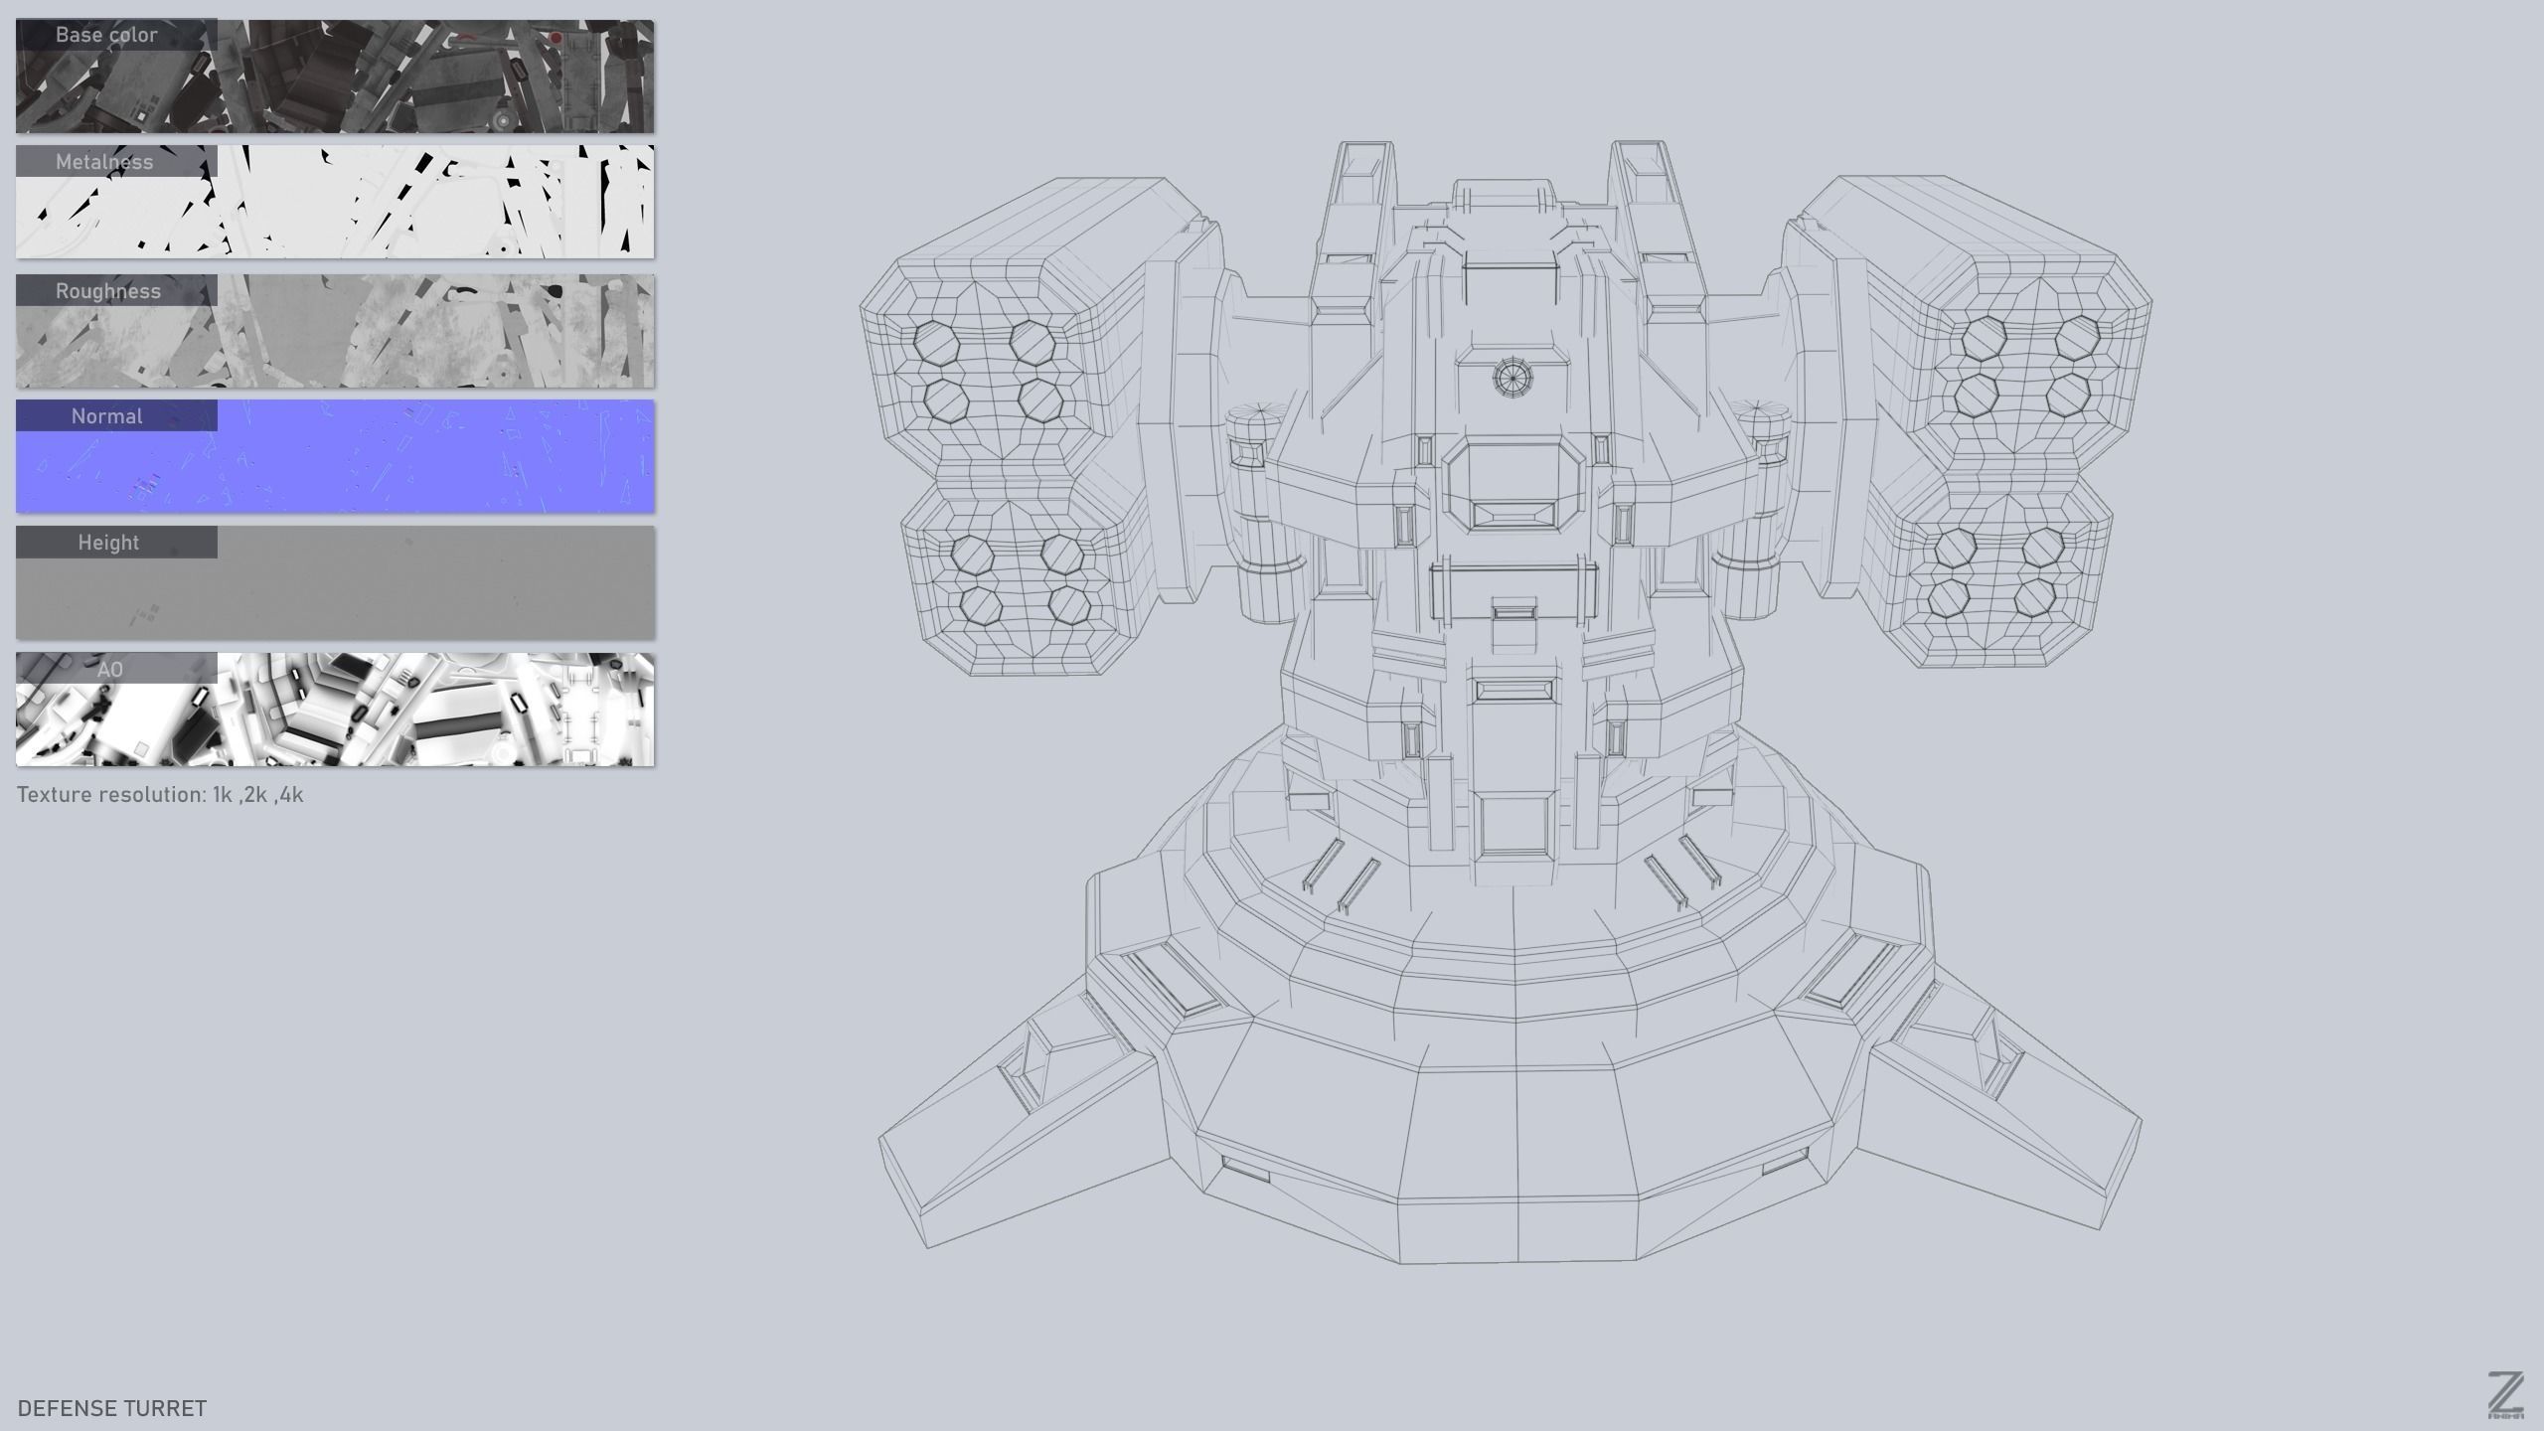The width and height of the screenshot is (2544, 1431).
Task: Click the Normal label tag
Action: (106, 416)
